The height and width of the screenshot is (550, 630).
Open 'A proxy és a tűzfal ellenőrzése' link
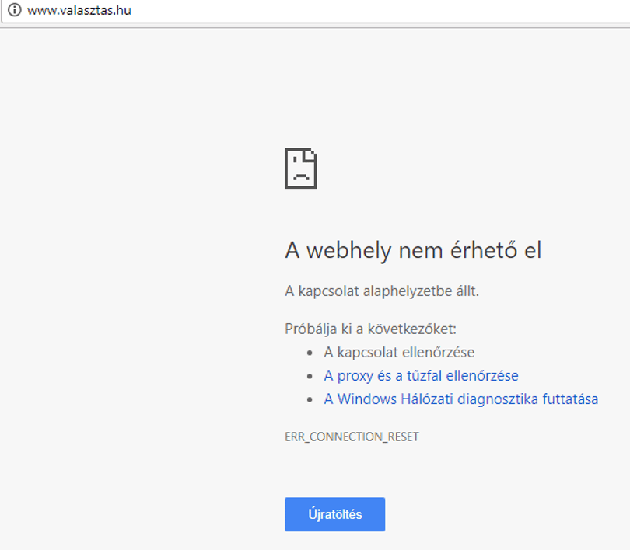pos(421,376)
